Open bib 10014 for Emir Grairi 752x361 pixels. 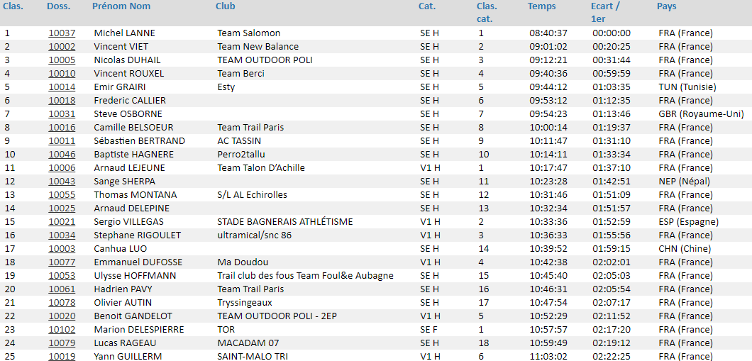coord(62,87)
